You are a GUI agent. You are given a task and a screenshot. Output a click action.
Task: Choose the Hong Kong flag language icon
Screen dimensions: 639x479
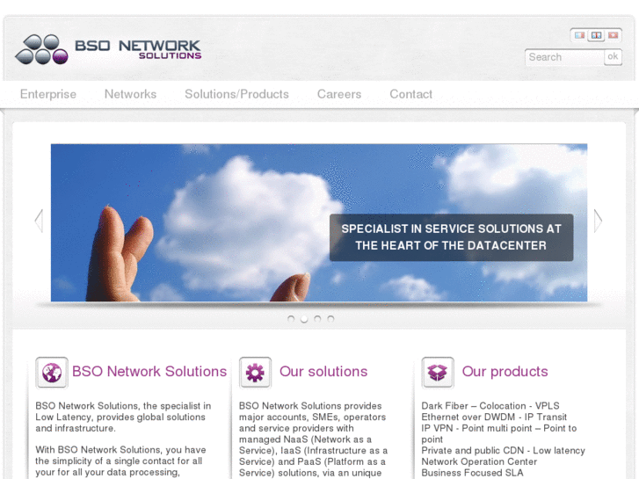tap(613, 35)
